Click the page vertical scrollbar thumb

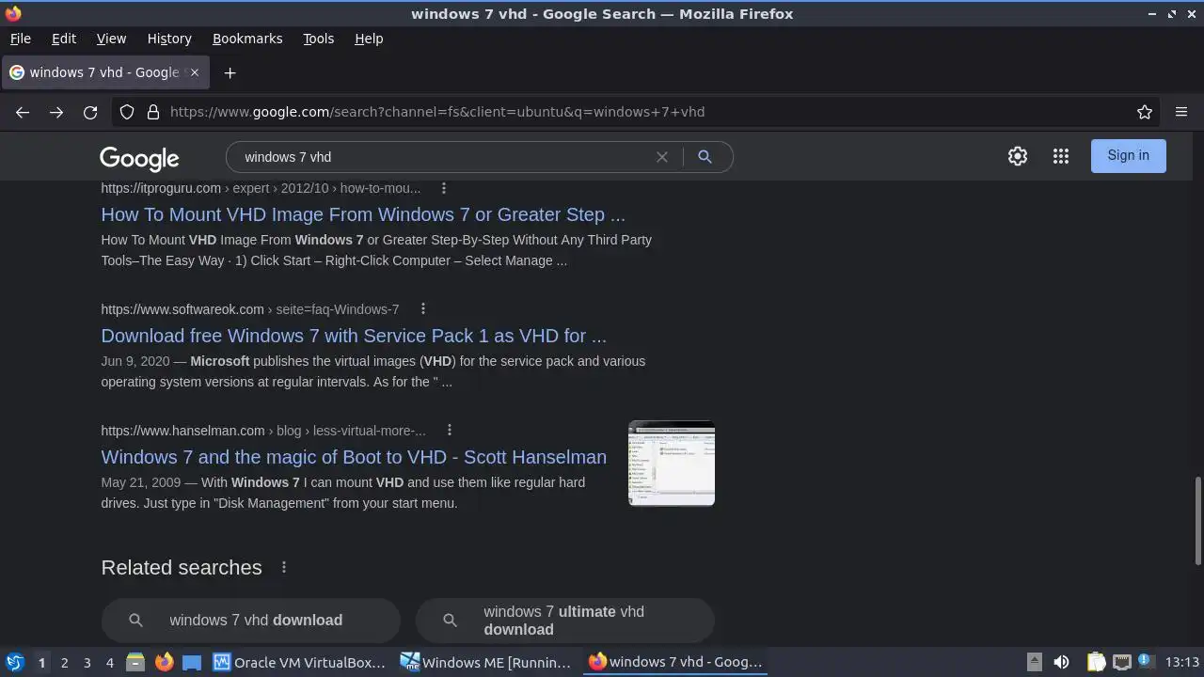[x=1198, y=520]
